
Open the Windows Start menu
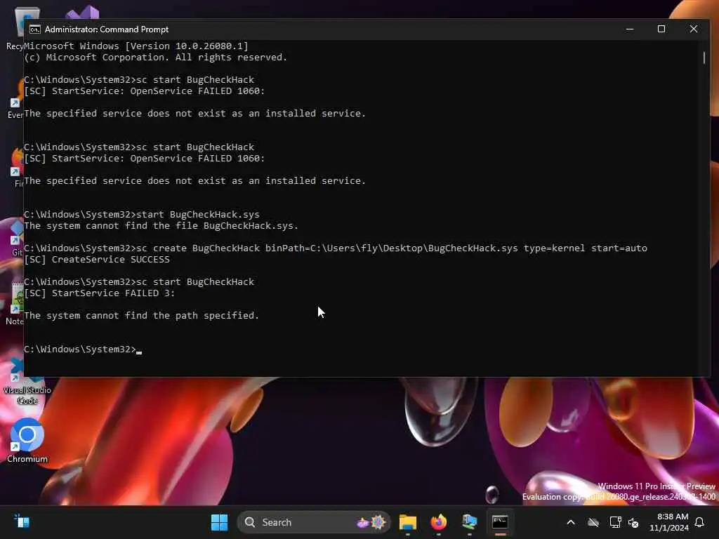coord(219,522)
